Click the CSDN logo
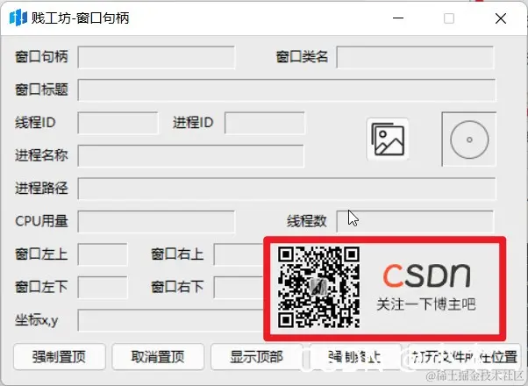528x386 pixels. 426,275
